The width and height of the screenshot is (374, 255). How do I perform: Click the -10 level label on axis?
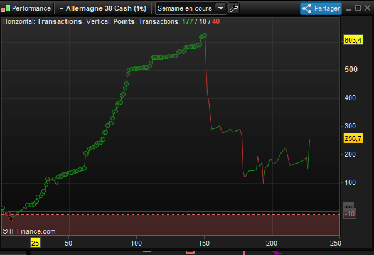click(x=350, y=214)
